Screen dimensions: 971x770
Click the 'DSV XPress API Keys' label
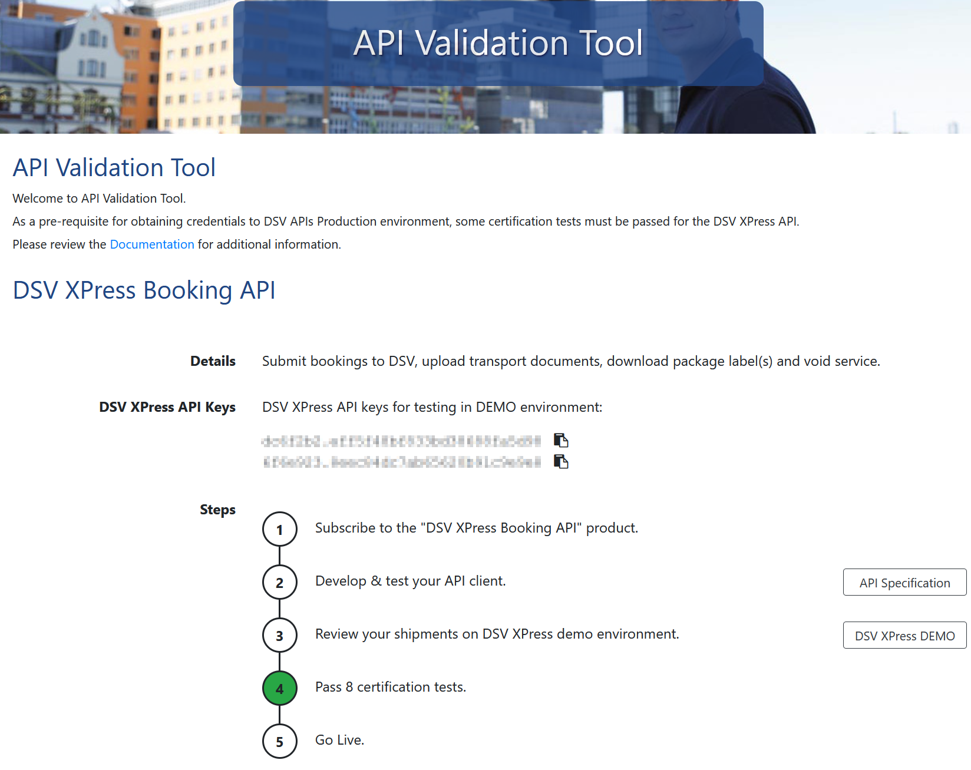coord(167,407)
